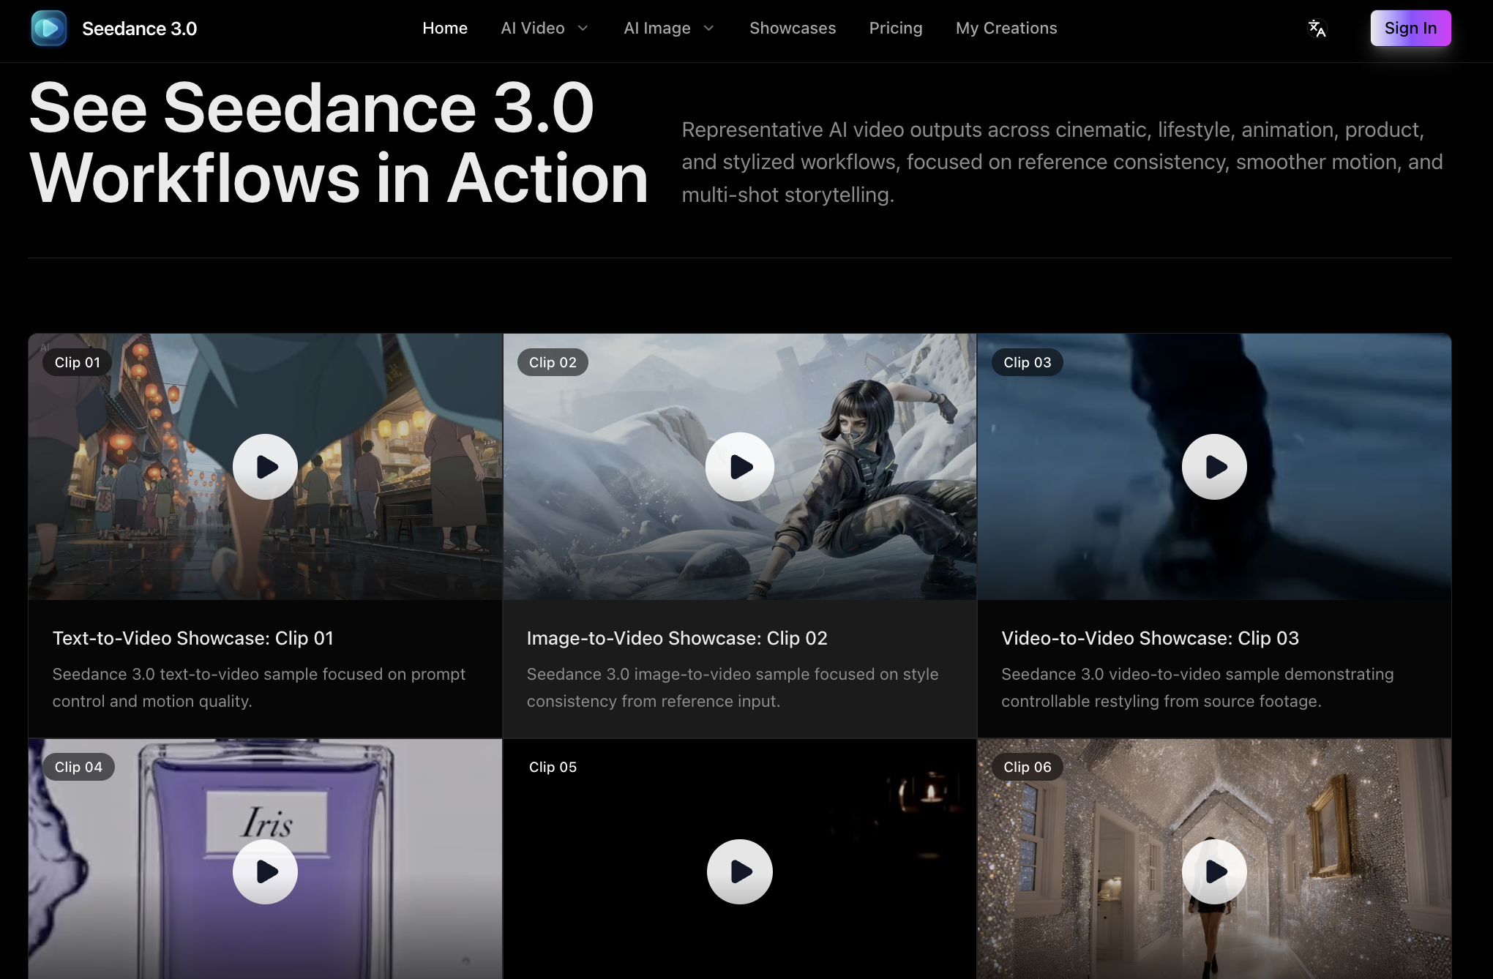
Task: Click the 'See Seedance 3.0 Workflows in Action' heading
Action: (339, 143)
